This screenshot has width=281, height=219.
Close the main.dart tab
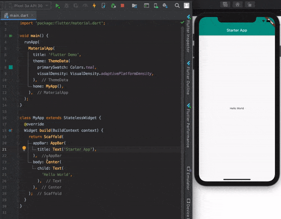[x=32, y=15]
